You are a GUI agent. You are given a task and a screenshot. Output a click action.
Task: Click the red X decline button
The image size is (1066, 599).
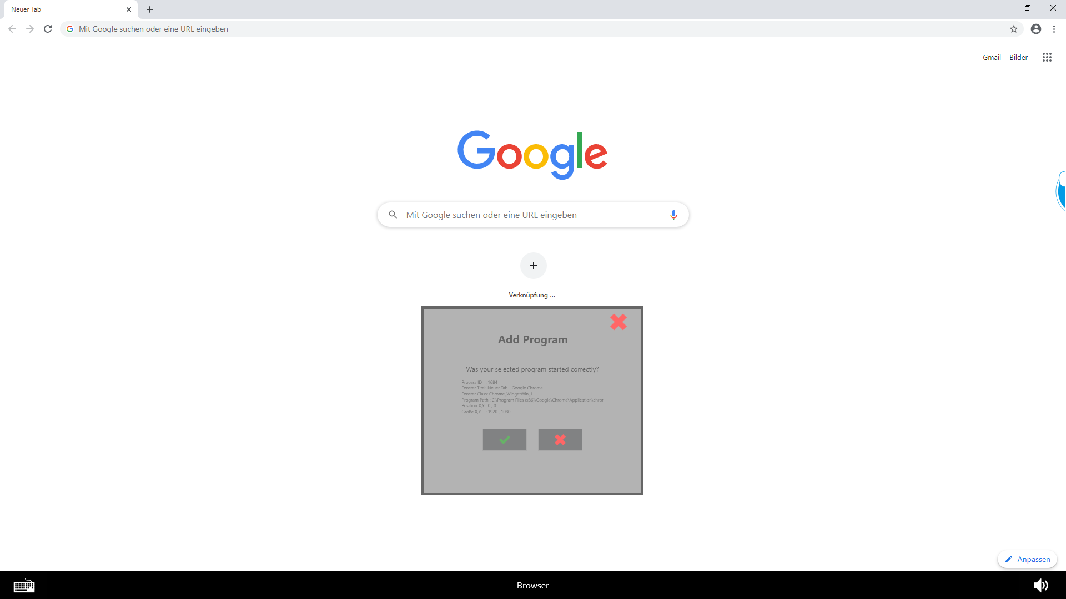[x=560, y=440]
